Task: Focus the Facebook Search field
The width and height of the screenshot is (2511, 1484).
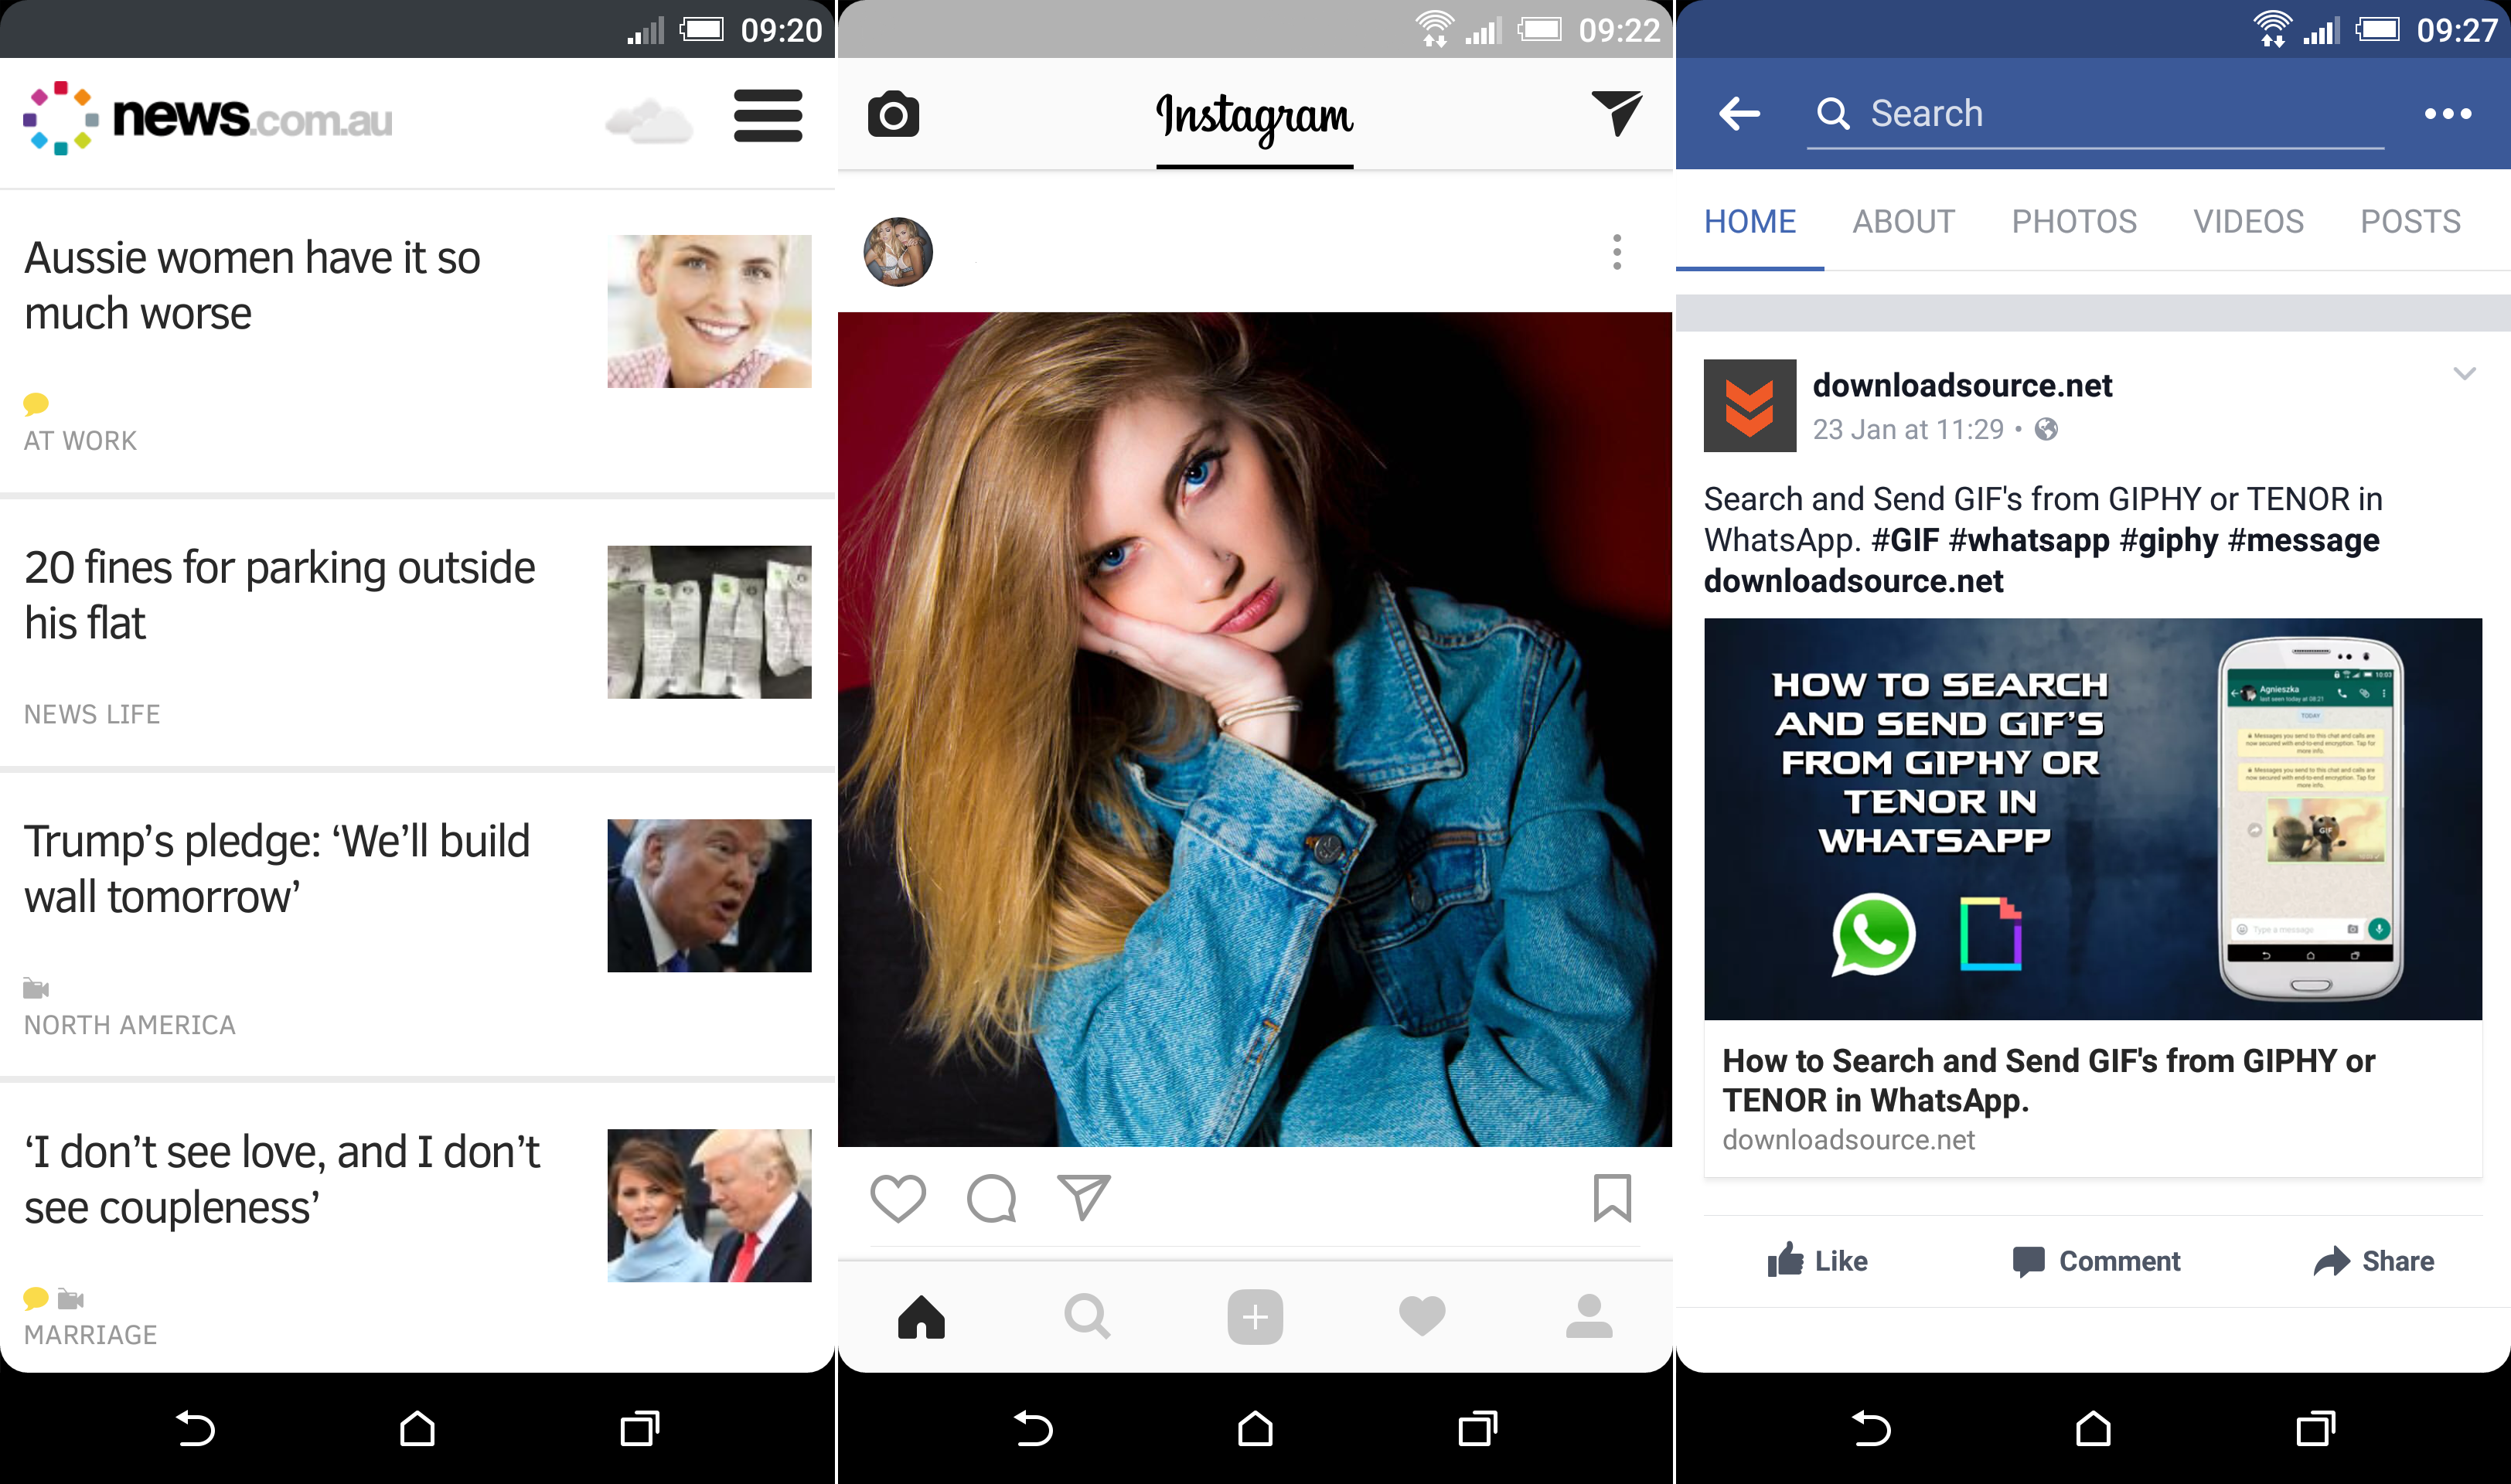Action: tap(2095, 114)
